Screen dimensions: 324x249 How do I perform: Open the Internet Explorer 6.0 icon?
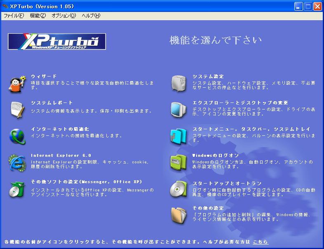click(17, 163)
